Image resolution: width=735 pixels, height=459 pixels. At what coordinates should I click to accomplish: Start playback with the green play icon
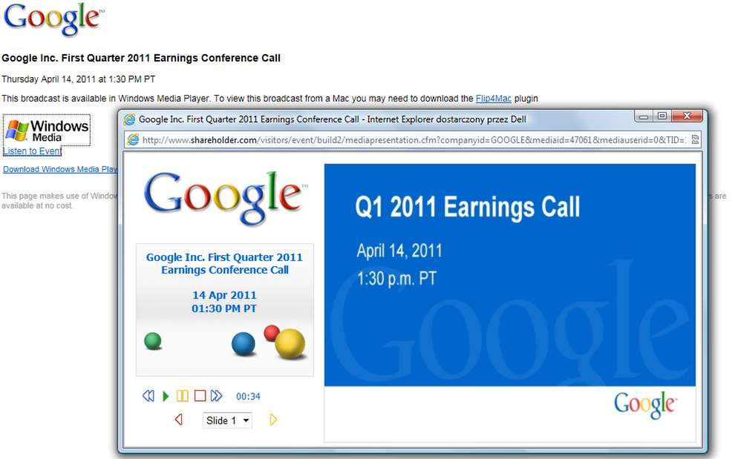point(166,396)
